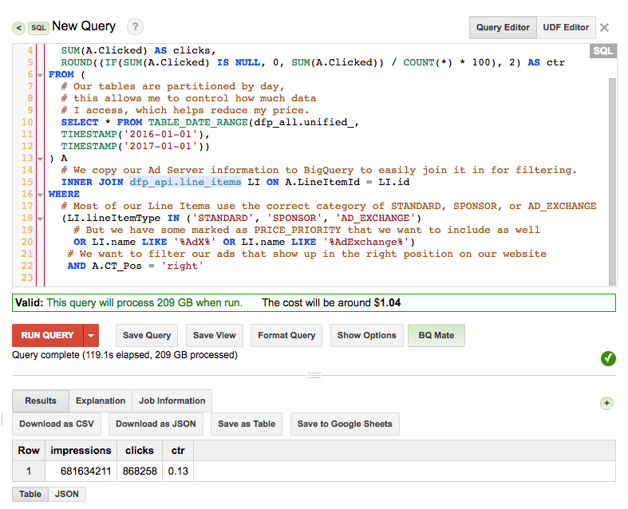Click the TABLE_DATE_RANGE function on line 10
Screen dimensions: 628x509
[x=198, y=122]
